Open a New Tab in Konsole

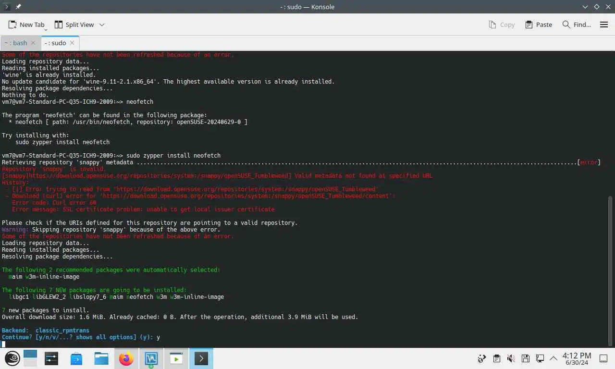26,25
